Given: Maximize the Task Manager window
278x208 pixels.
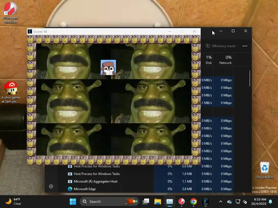Looking at the screenshot, I should tap(233, 31).
